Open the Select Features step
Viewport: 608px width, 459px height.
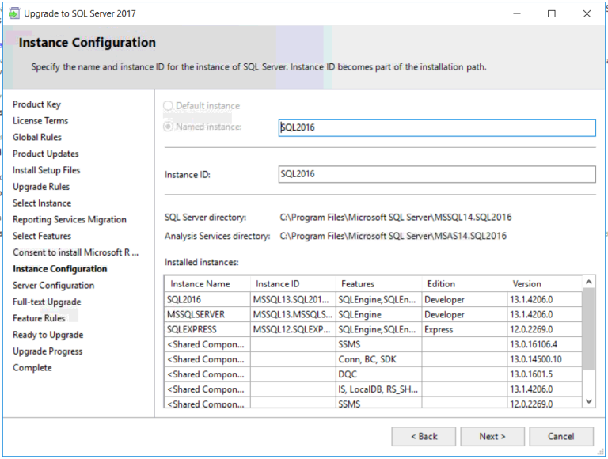[42, 236]
